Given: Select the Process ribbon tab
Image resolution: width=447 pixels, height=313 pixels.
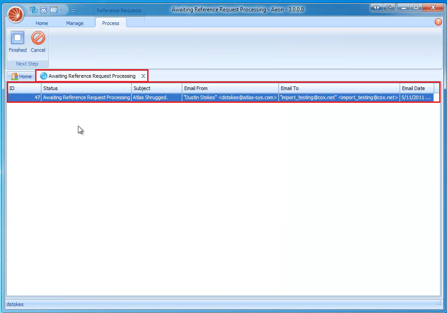Looking at the screenshot, I should coord(111,23).
